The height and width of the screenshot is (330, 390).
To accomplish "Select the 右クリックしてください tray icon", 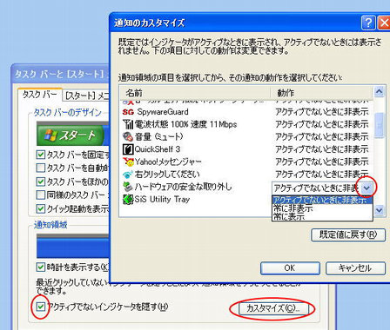I will tap(128, 175).
